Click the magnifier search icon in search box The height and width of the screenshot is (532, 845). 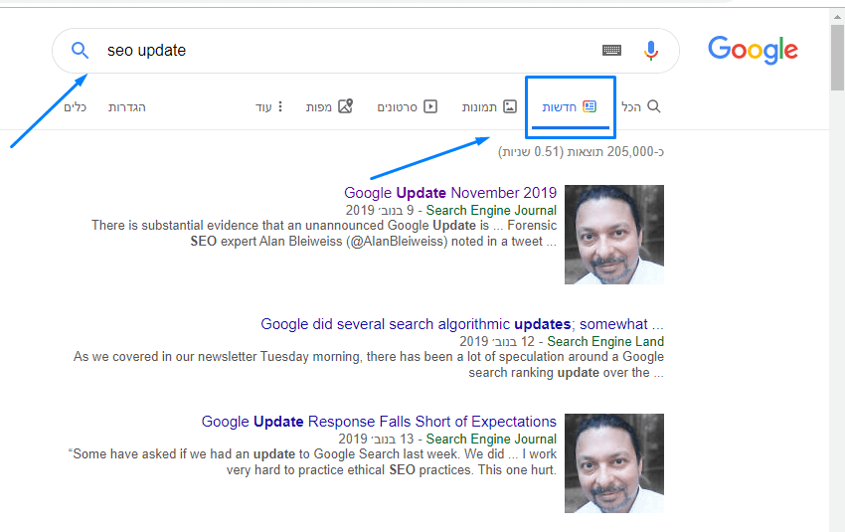pyautogui.click(x=80, y=50)
